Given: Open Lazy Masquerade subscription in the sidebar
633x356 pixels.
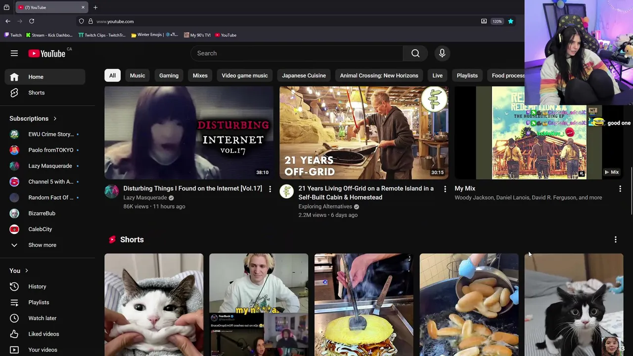Looking at the screenshot, I should 45,166.
